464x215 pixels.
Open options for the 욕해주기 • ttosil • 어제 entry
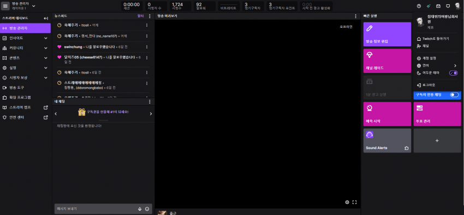pyautogui.click(x=146, y=26)
